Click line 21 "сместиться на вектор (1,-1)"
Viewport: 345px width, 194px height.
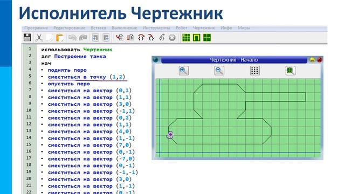pos(91,186)
